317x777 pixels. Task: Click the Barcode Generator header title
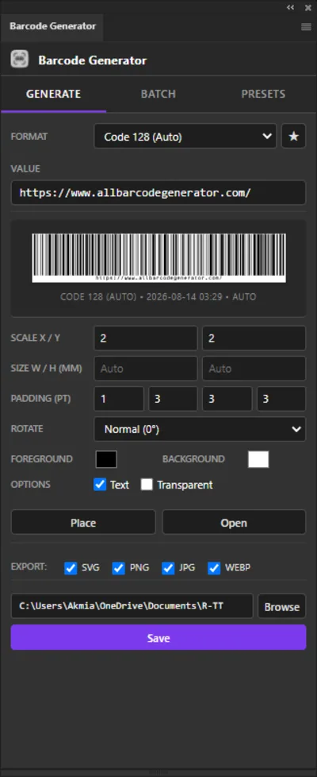pos(93,60)
